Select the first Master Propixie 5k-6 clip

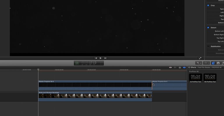click(x=95, y=85)
